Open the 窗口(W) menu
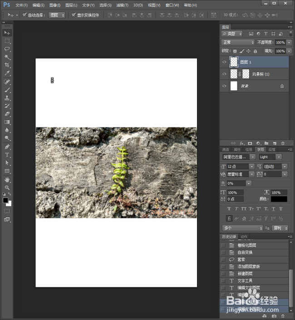This screenshot has width=295, height=320. 172,5
